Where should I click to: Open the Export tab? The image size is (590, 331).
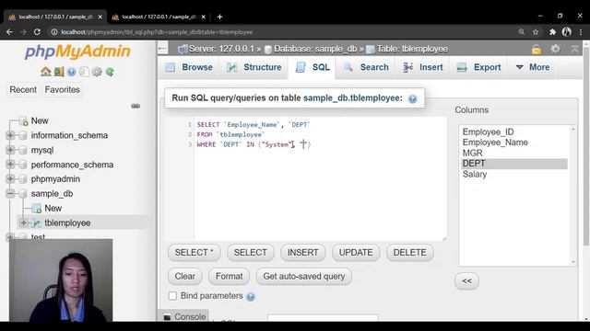pyautogui.click(x=478, y=67)
